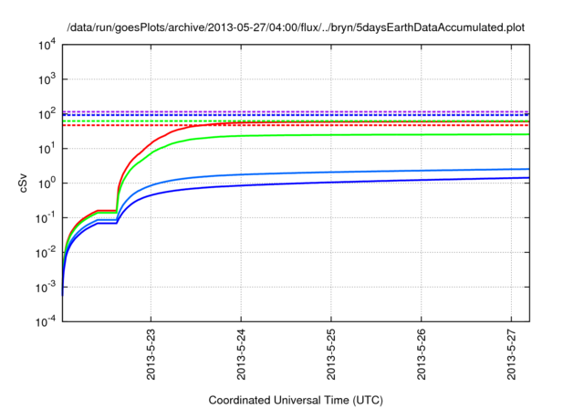Click the cSv y-axis label

point(24,184)
